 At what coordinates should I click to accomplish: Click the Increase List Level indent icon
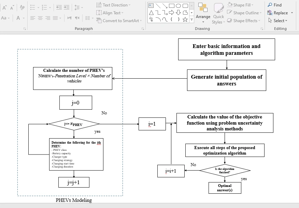66,7
